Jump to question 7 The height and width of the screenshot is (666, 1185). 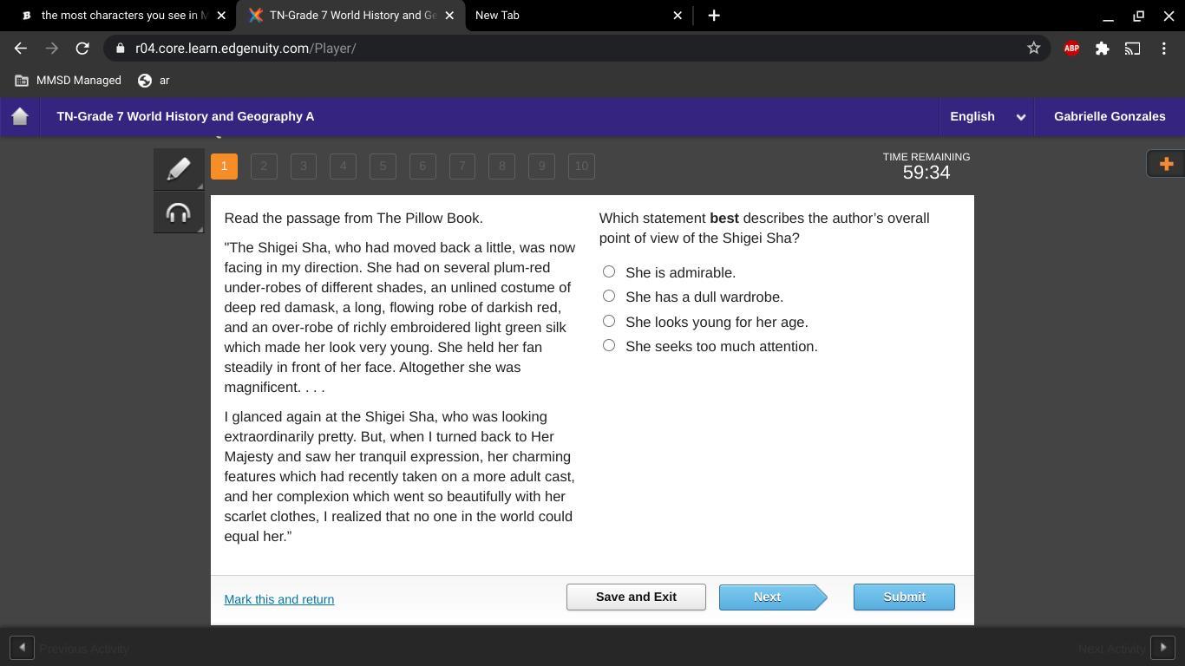click(x=462, y=166)
